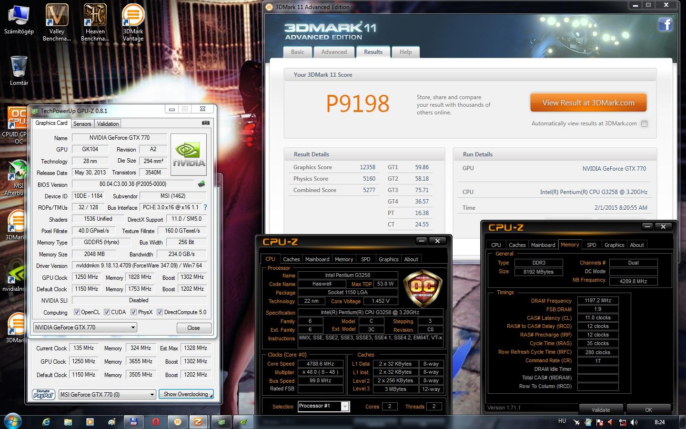686x429 pixels.
Task: Click the DRAM Frequency 1197.2 MHz value
Action: (x=597, y=301)
